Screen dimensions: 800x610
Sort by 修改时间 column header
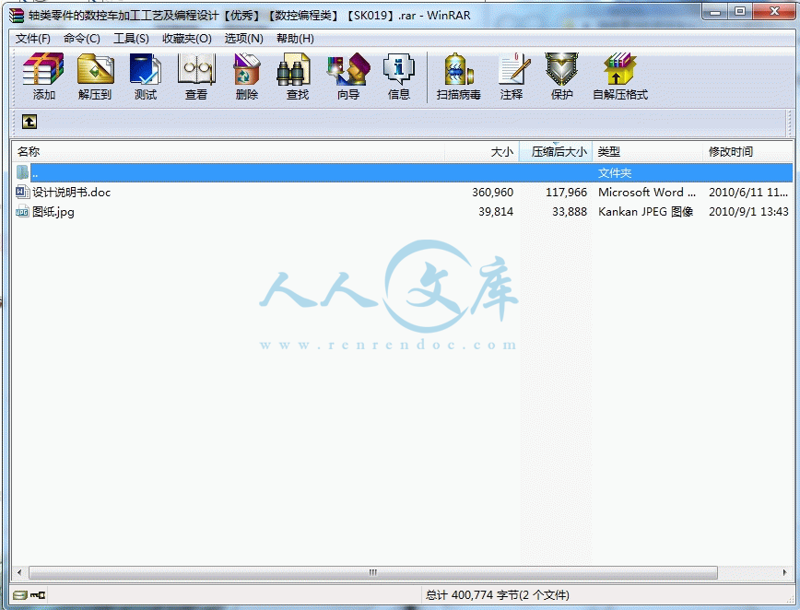pos(747,151)
